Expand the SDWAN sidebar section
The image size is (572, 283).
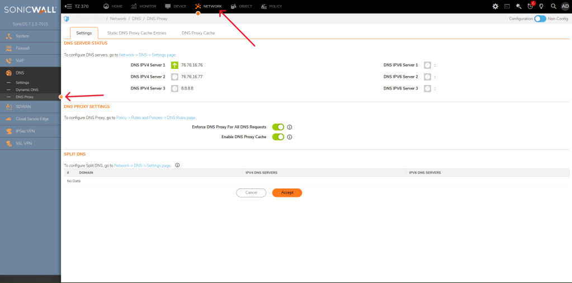click(x=23, y=106)
